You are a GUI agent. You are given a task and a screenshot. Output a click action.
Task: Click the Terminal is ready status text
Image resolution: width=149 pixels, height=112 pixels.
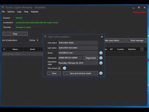[23, 27]
